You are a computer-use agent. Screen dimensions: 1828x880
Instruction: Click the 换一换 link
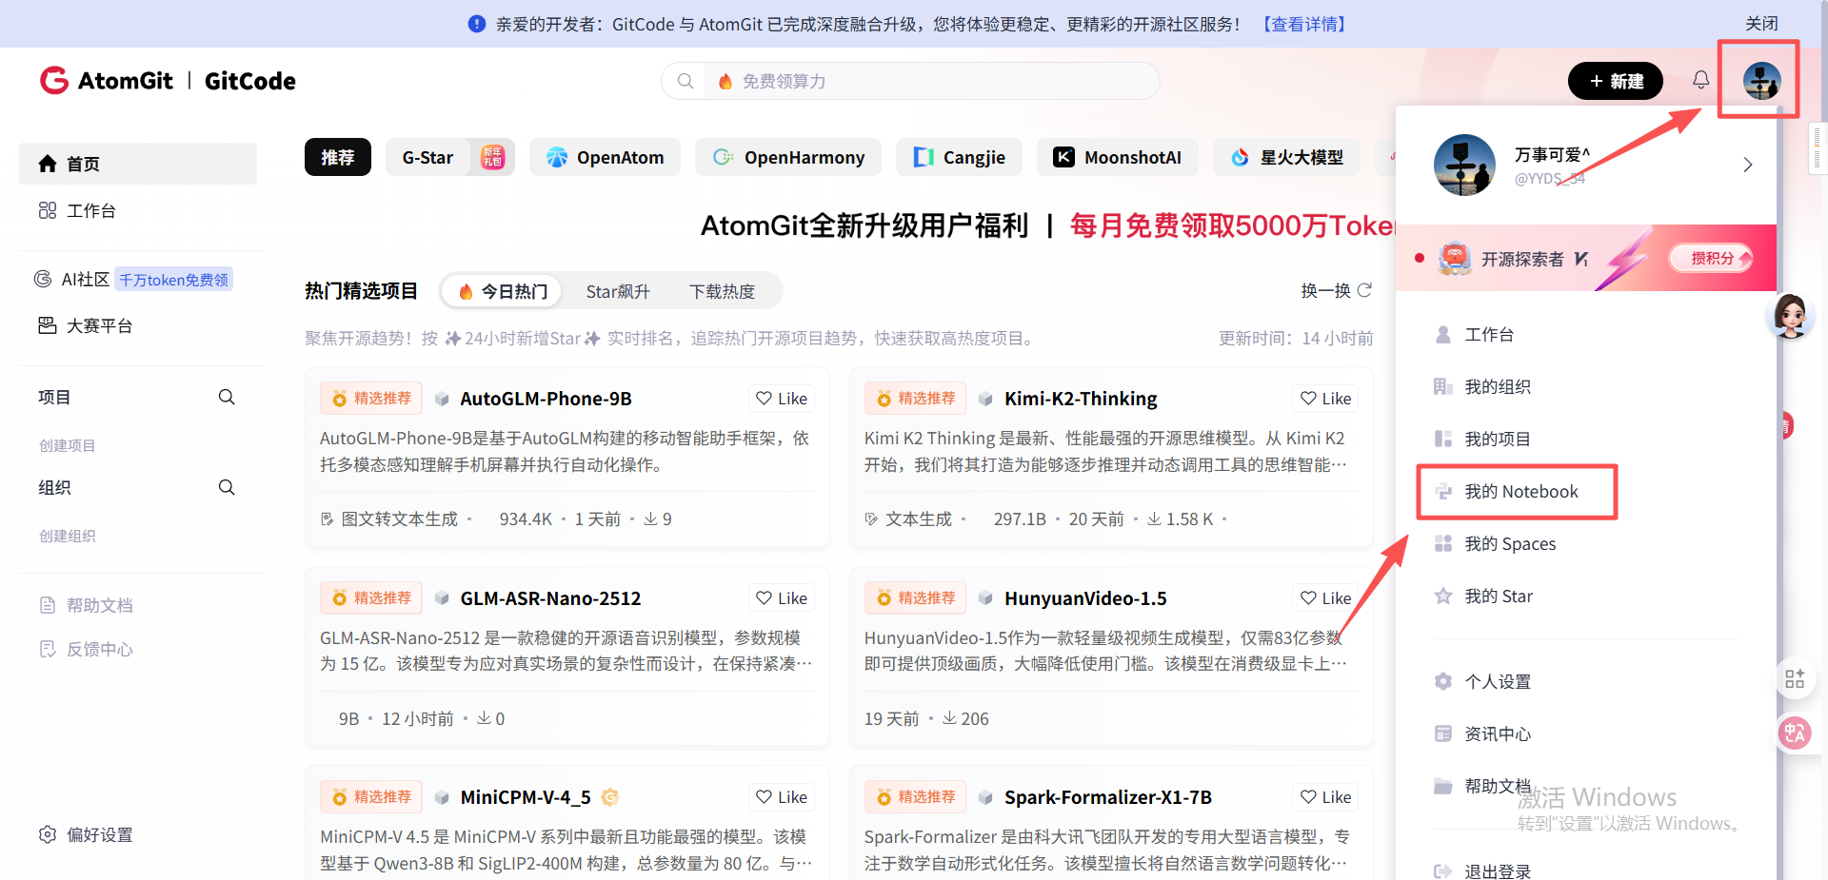click(1325, 290)
